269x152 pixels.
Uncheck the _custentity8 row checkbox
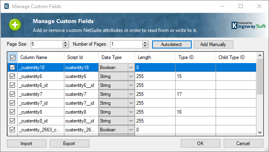[x=13, y=112]
